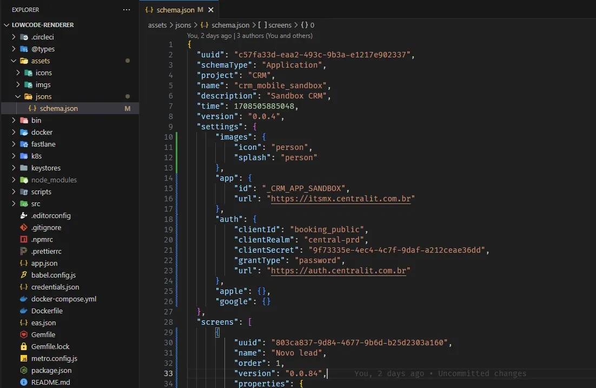
Task: Expand the @types folder chevron
Action: point(14,49)
